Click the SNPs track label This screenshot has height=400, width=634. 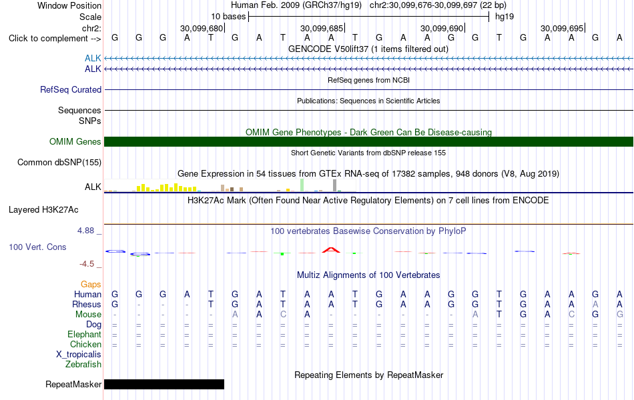90,121
